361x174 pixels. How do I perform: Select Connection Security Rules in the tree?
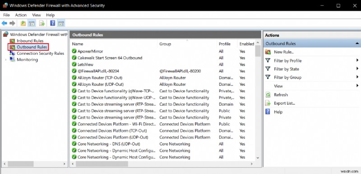tap(40, 53)
